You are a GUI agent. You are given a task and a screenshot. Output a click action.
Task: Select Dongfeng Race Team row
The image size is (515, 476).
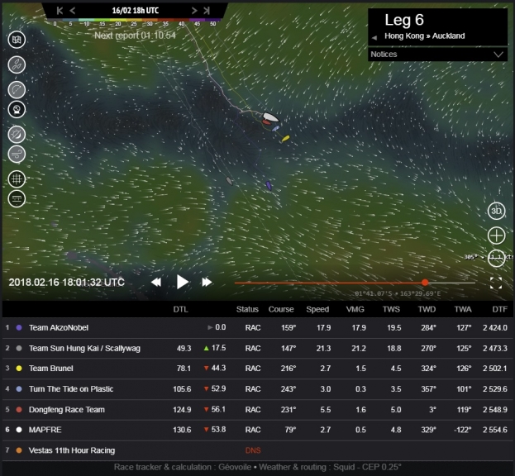tap(258, 410)
